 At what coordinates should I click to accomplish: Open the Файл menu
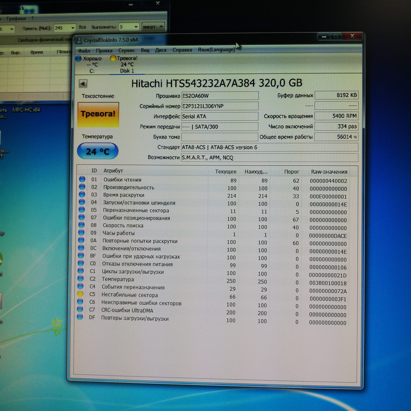click(84, 51)
